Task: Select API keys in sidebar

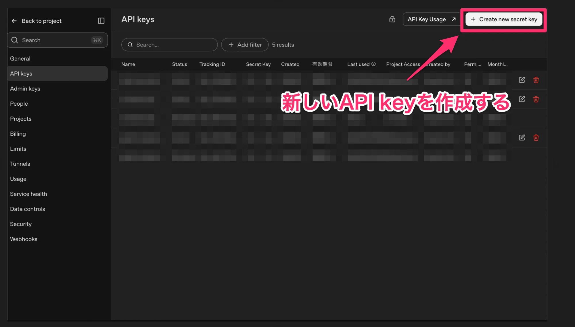Action: (x=58, y=73)
